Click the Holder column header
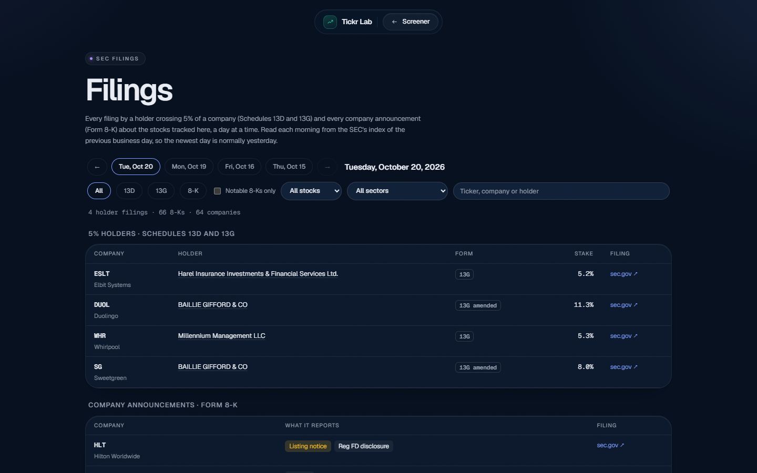 tap(190, 254)
